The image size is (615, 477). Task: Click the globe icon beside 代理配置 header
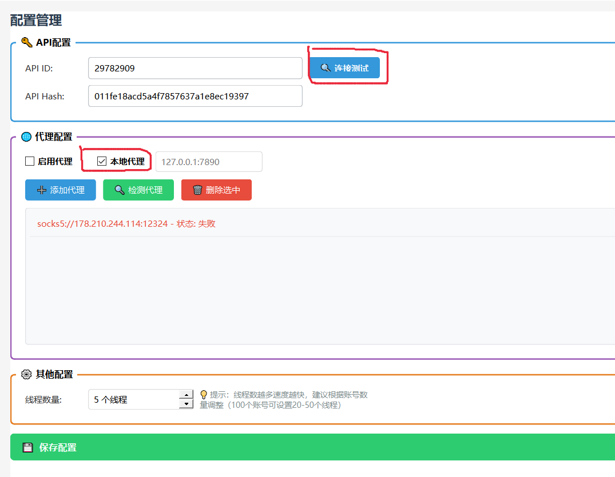click(25, 137)
